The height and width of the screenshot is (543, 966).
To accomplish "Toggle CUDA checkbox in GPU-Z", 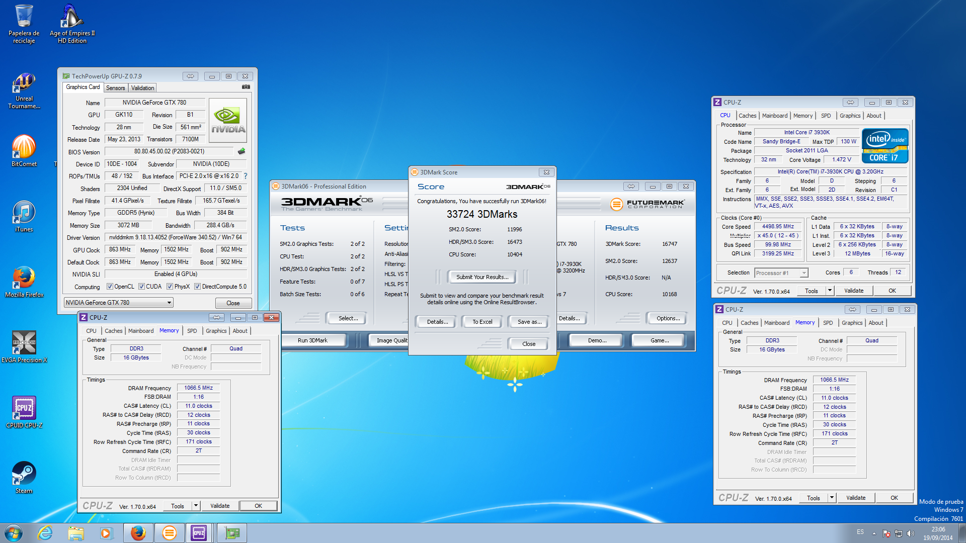I will (141, 287).
